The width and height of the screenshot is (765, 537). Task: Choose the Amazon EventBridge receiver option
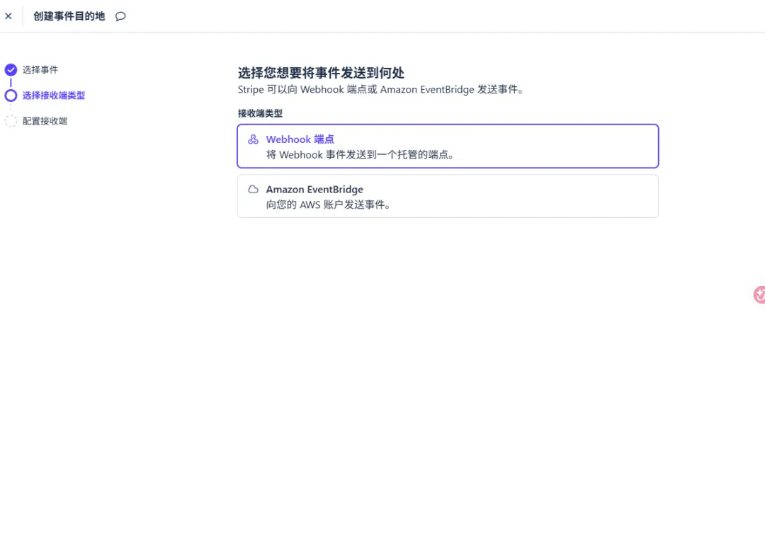pos(448,196)
